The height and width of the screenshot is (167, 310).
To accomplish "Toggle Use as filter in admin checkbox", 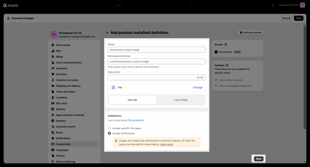I will (x=216, y=80).
